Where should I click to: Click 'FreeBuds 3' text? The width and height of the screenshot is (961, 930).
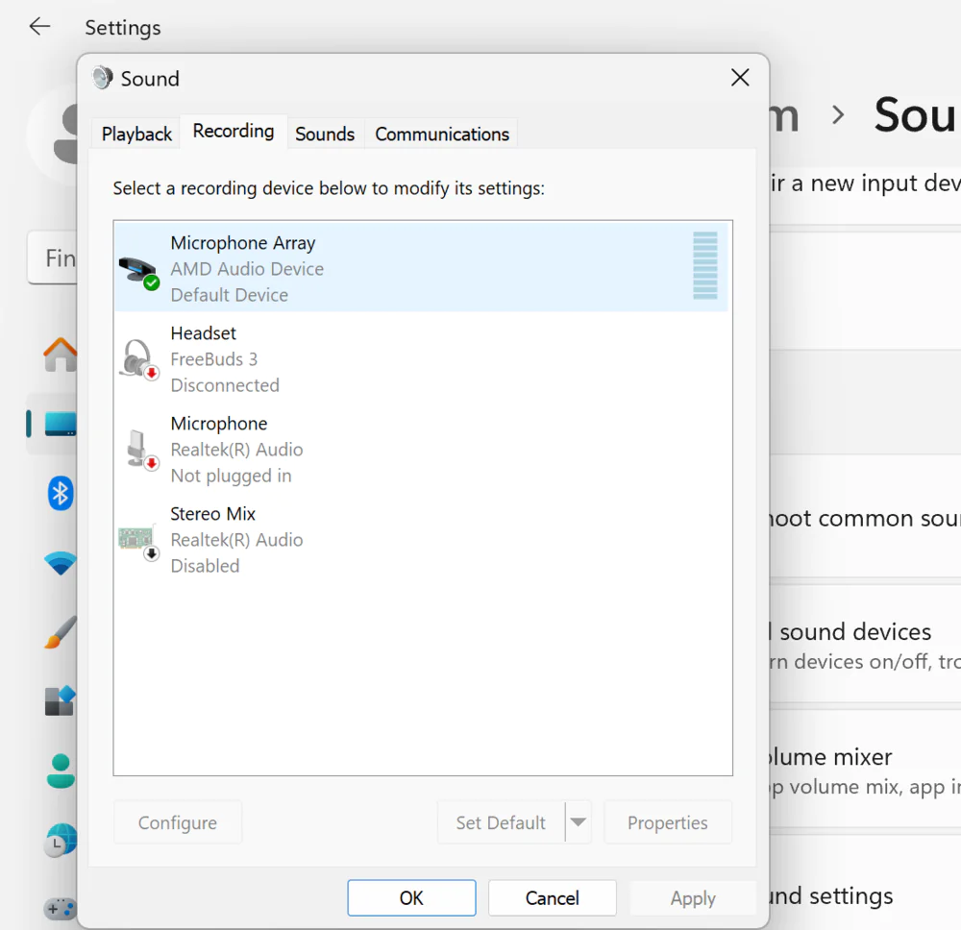pyautogui.click(x=214, y=359)
